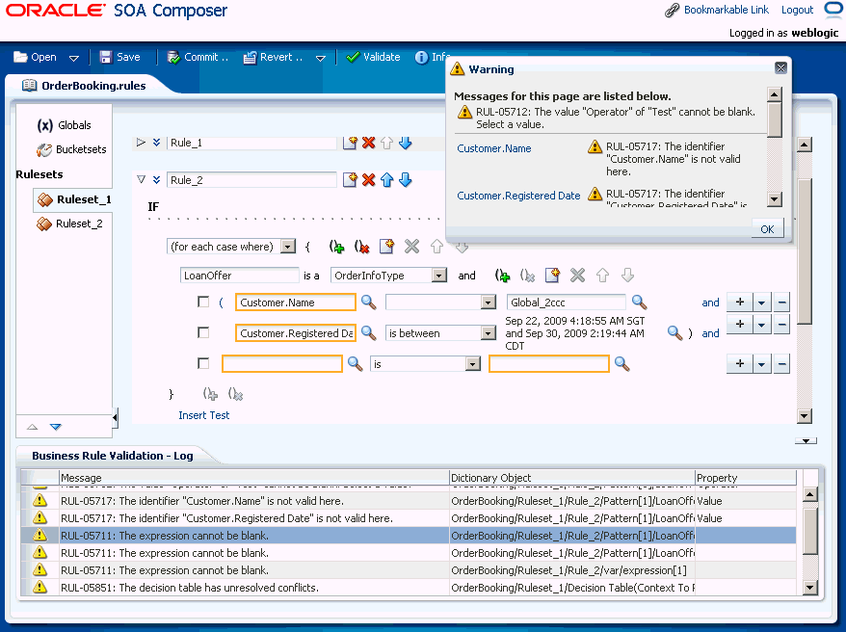Collapse the Rule_2 disclosure triangle
Viewport: 846px width, 632px height.
pyautogui.click(x=142, y=179)
